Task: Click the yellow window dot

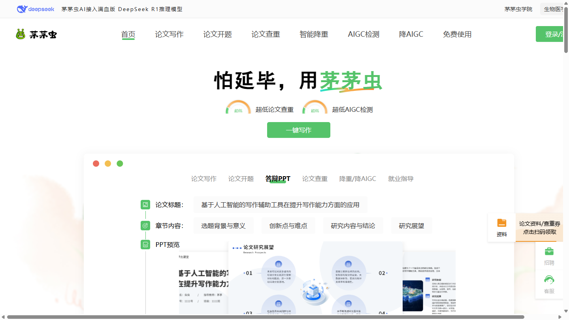Action: [108, 164]
